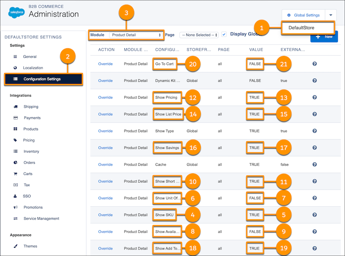Click the Show List Price configuration cell
The image size is (345, 256).
(x=168, y=114)
